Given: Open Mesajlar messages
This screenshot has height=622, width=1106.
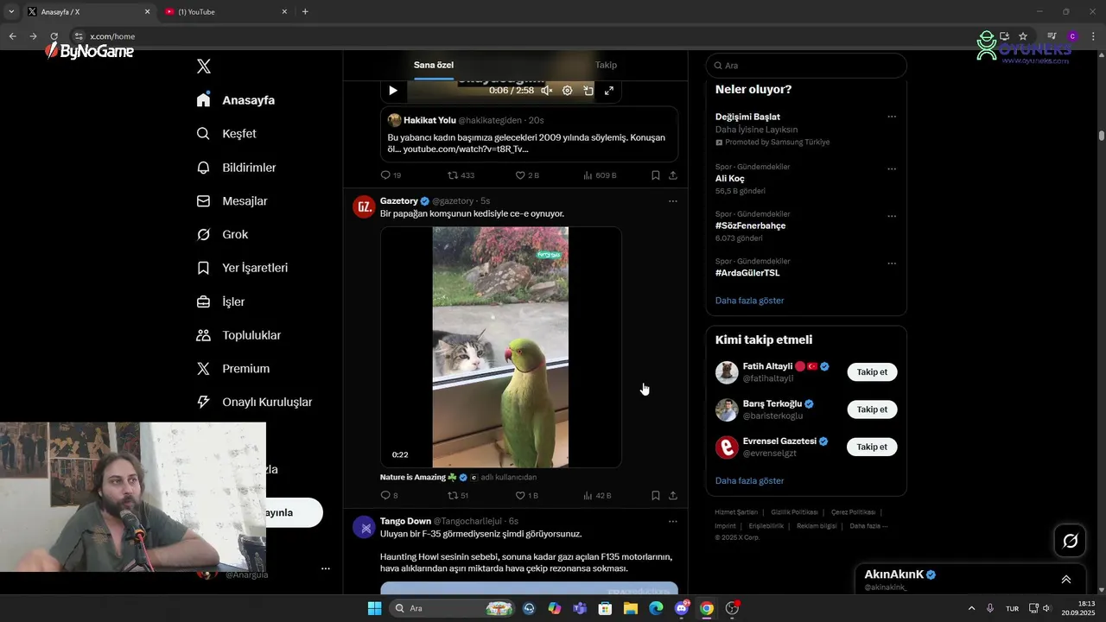Looking at the screenshot, I should [x=232, y=201].
